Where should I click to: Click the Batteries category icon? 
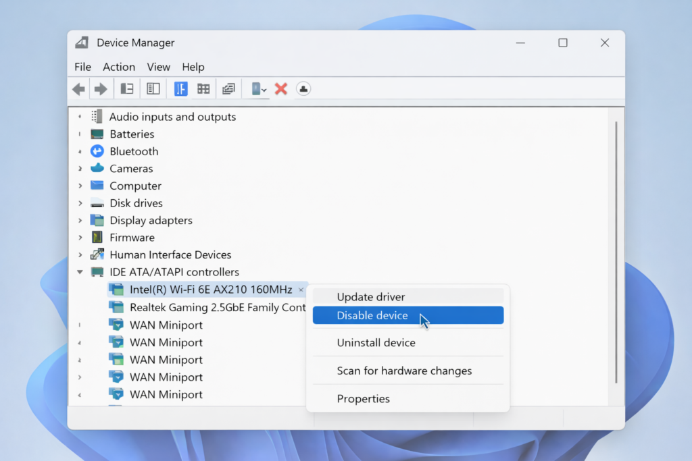click(97, 134)
